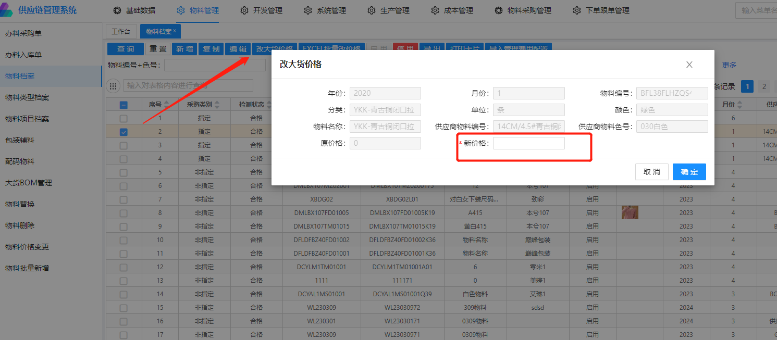Close the 改大货价格 dialog with X
The image size is (777, 340).
point(689,65)
